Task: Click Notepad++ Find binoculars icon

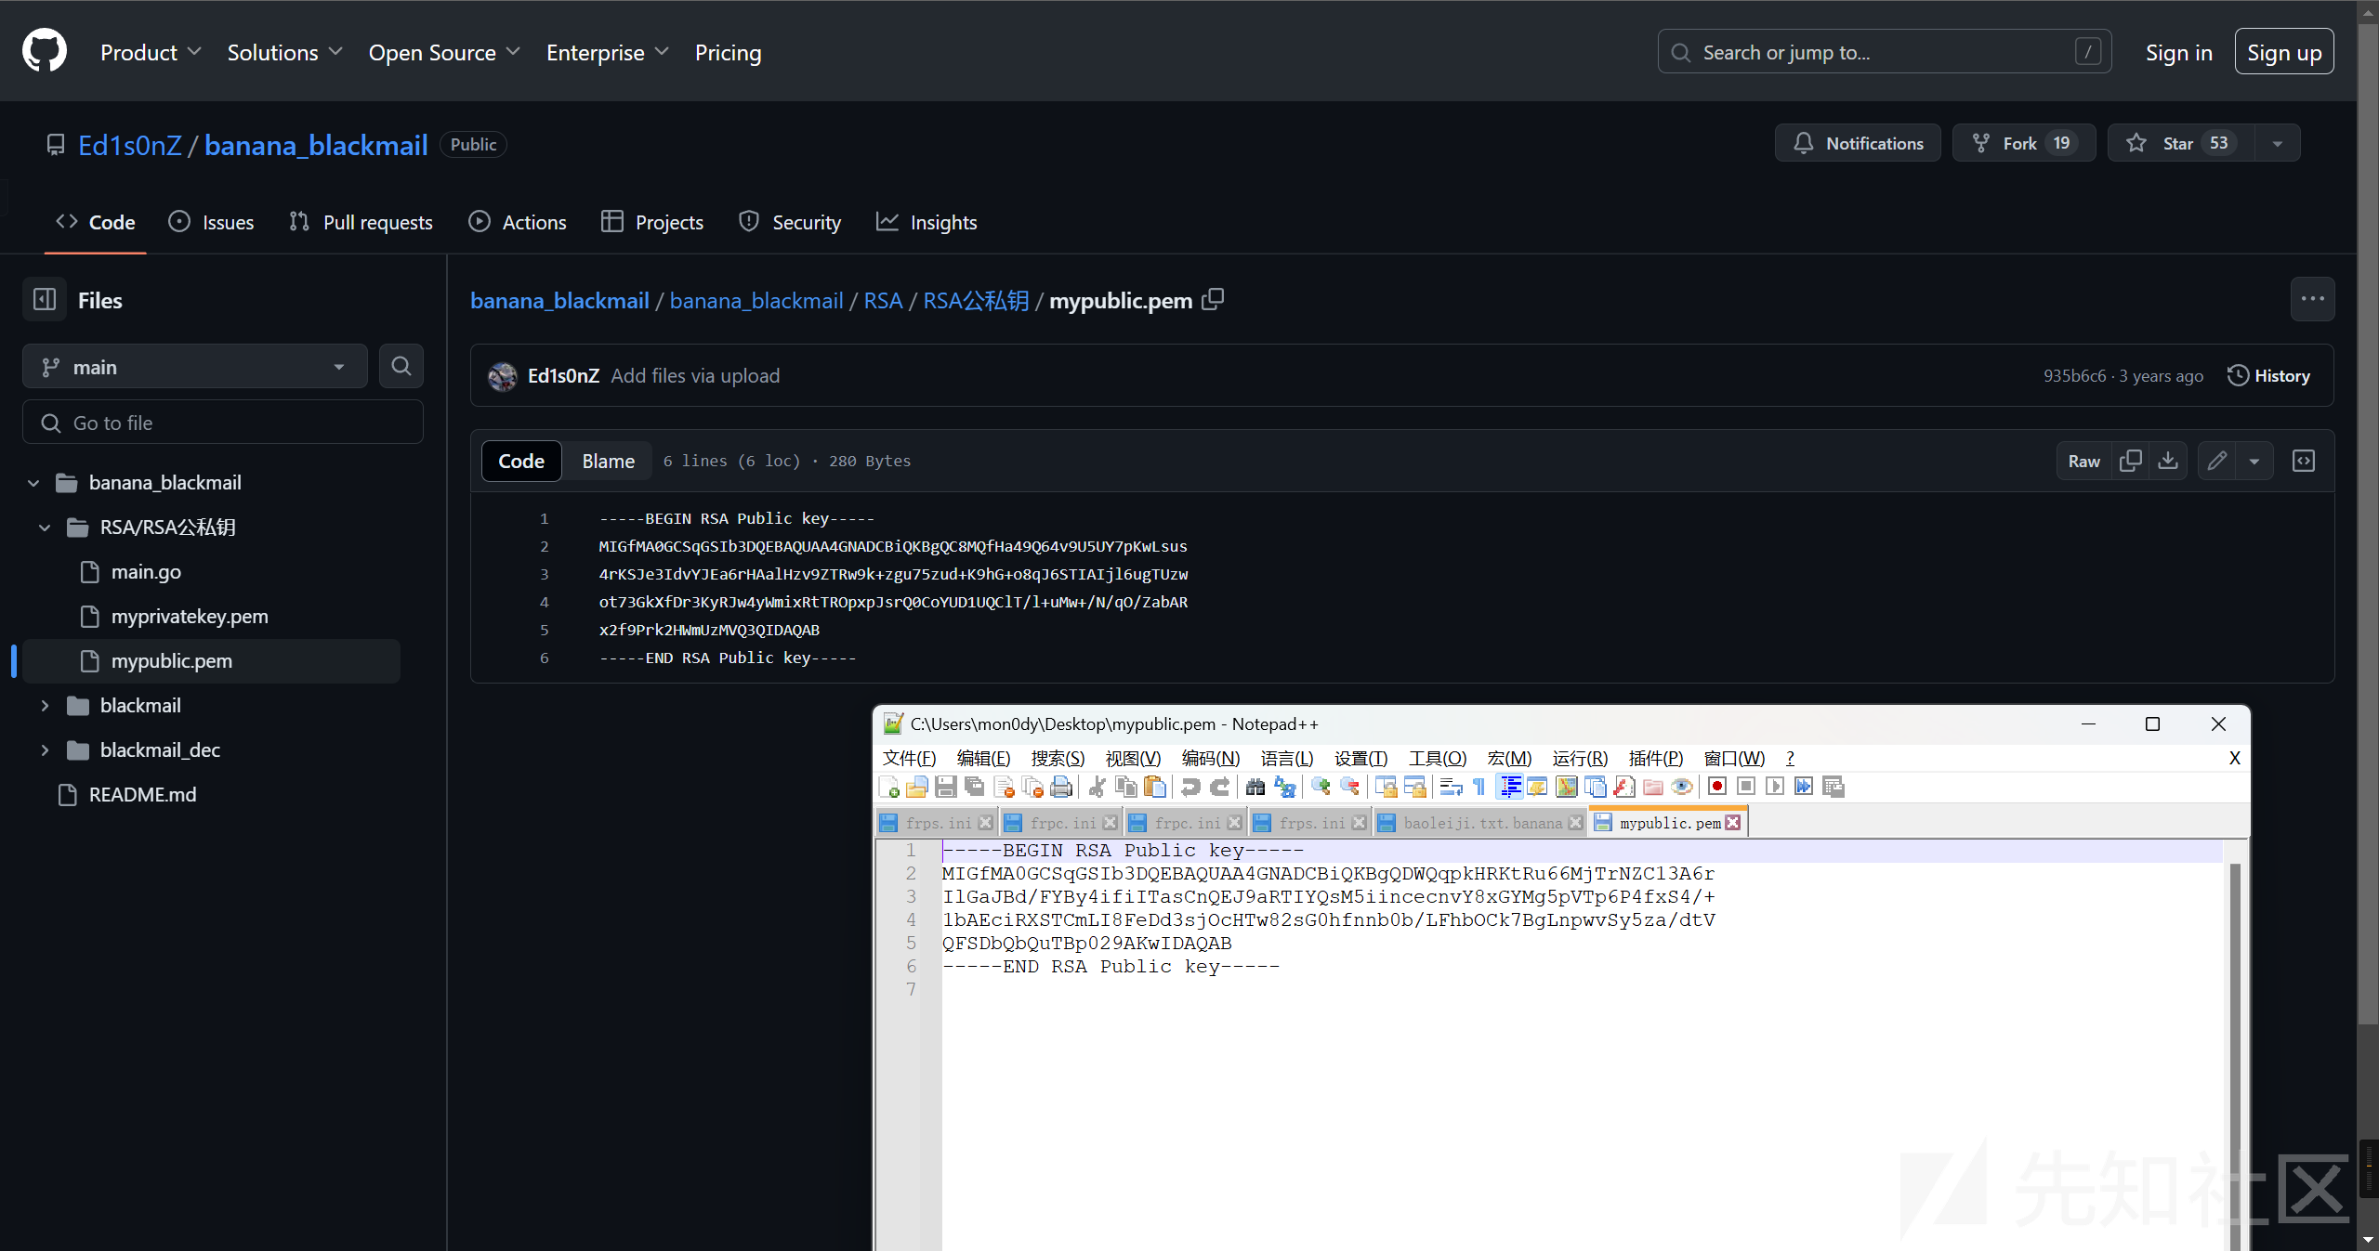Action: pos(1255,787)
